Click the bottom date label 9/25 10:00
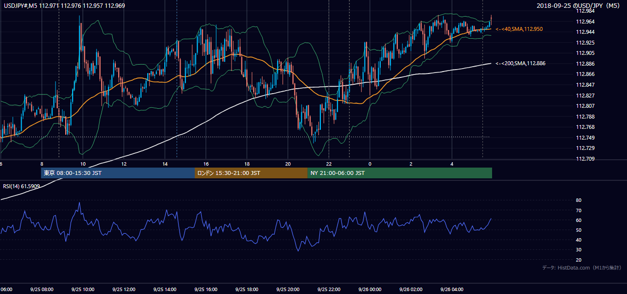This screenshot has width=627, height=294. pyautogui.click(x=83, y=290)
